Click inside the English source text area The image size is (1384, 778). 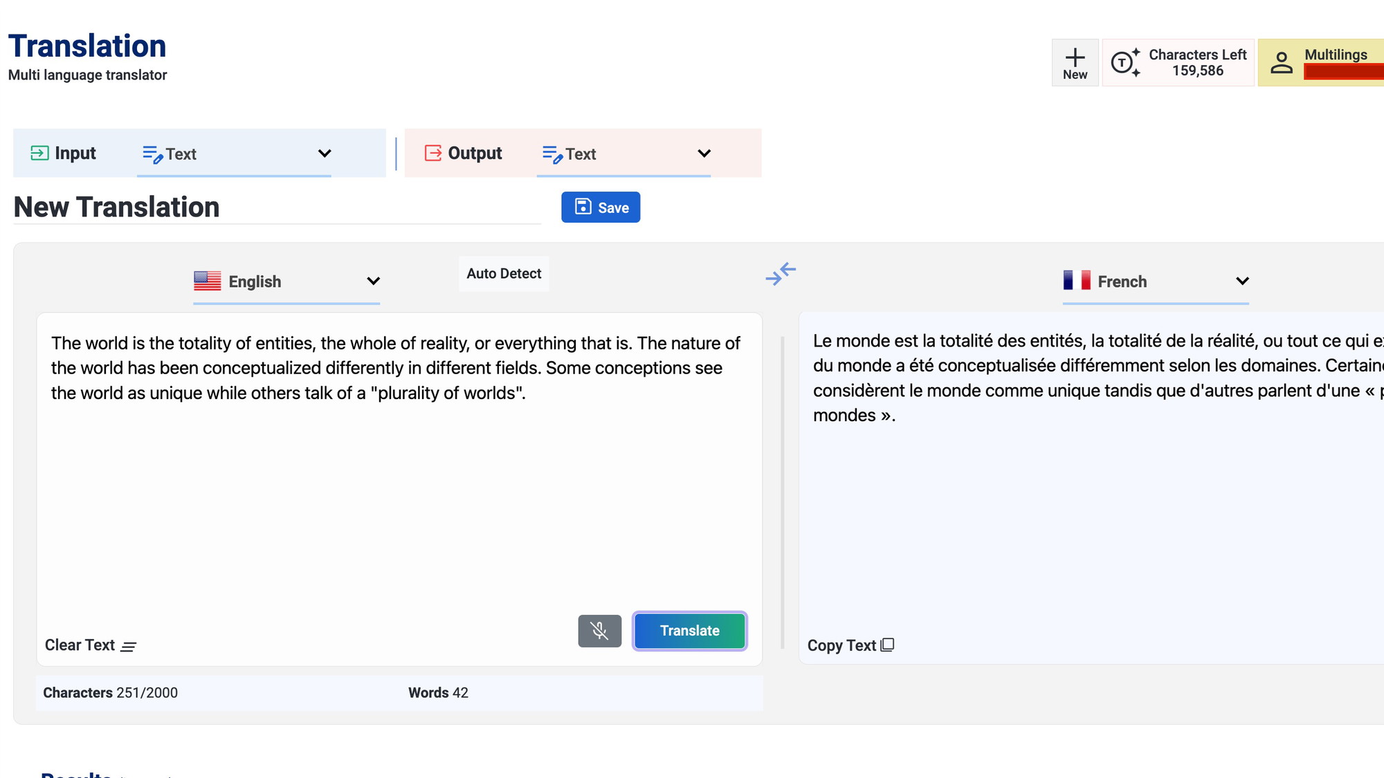[x=399, y=484]
